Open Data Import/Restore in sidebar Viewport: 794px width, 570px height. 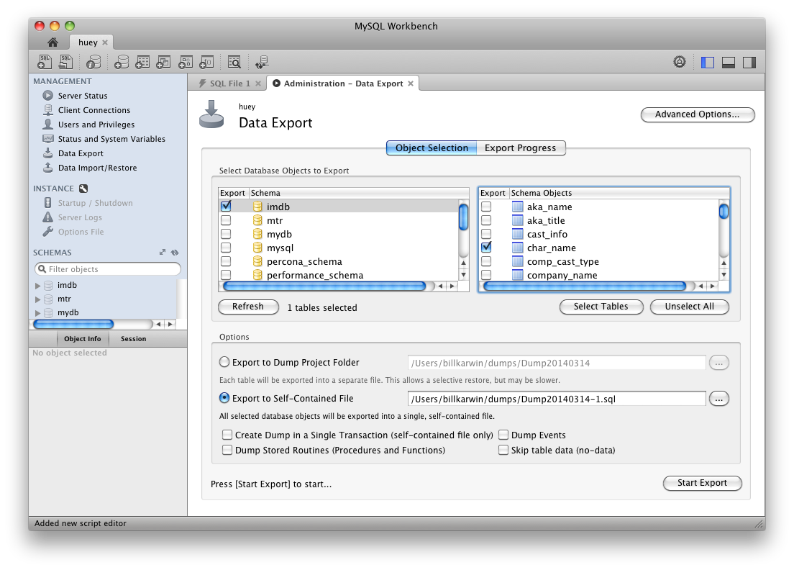coord(97,168)
